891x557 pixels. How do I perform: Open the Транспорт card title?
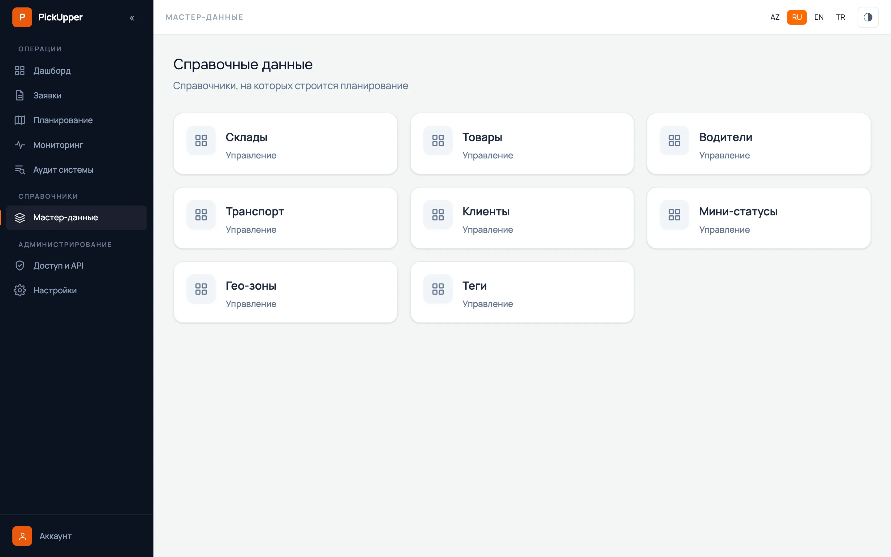pos(255,211)
